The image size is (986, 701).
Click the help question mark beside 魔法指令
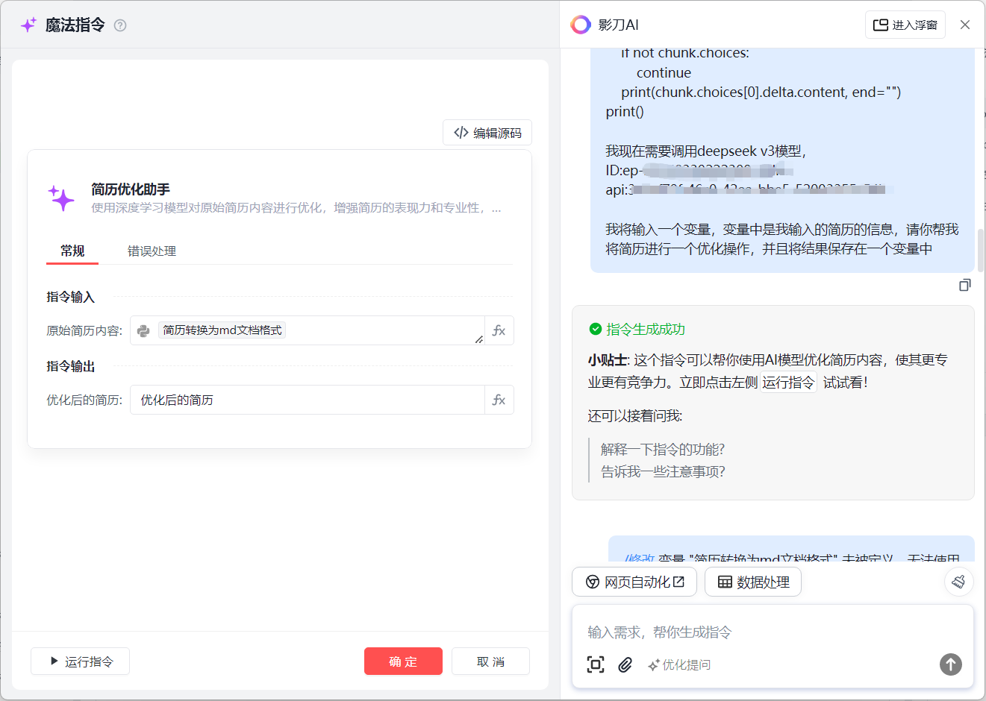click(x=120, y=25)
